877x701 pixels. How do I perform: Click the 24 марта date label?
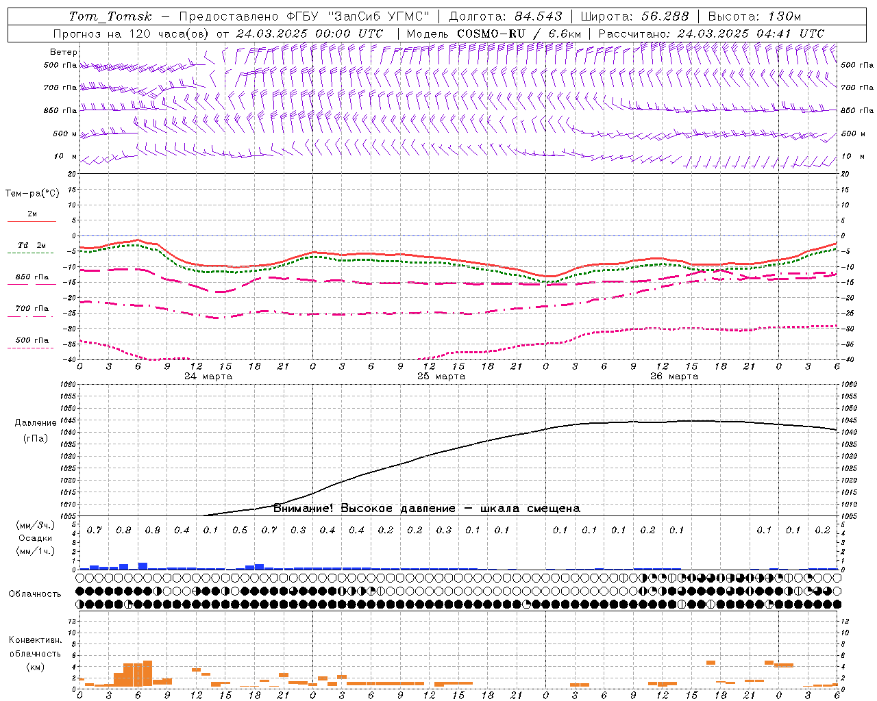(x=208, y=377)
